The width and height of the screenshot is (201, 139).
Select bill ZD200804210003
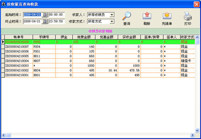pyautogui.click(x=17, y=66)
